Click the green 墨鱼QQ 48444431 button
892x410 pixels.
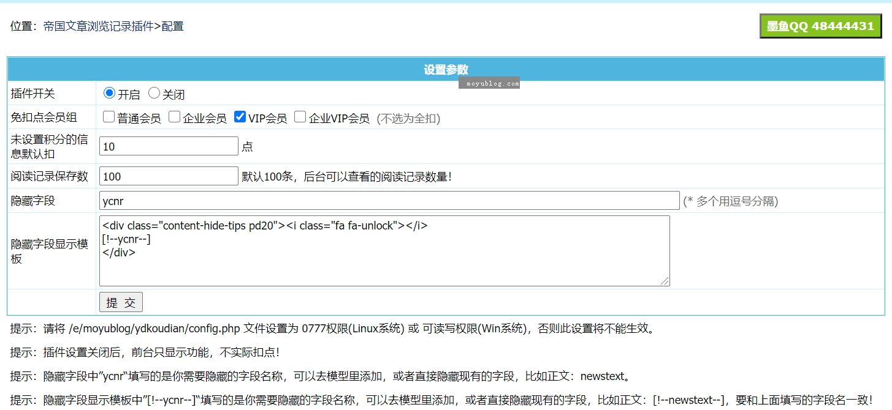820,26
